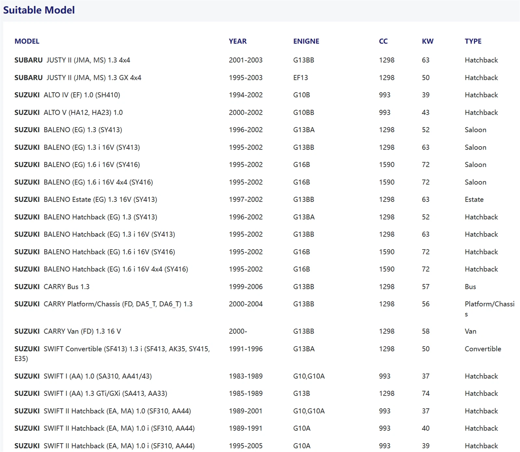Click year range 1989-1991

[x=245, y=428]
